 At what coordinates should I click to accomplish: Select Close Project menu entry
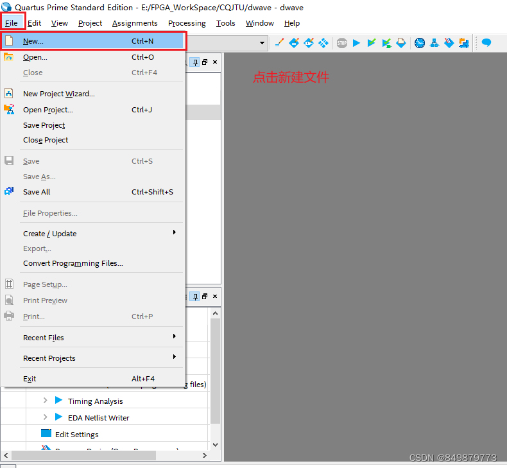(92, 140)
